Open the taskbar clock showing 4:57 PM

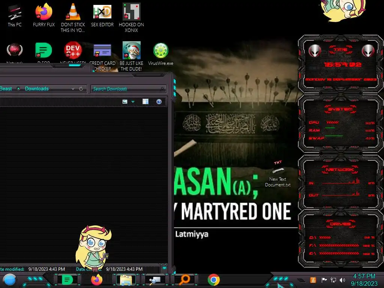tap(364, 280)
